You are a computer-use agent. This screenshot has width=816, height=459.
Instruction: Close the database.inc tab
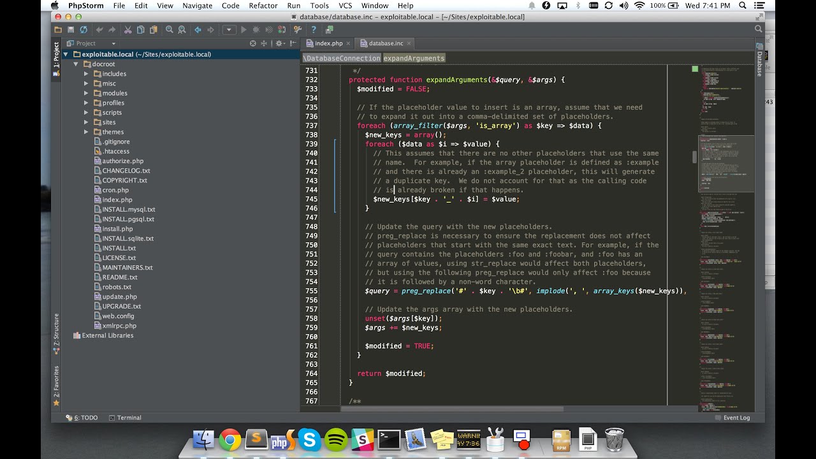pyautogui.click(x=410, y=43)
